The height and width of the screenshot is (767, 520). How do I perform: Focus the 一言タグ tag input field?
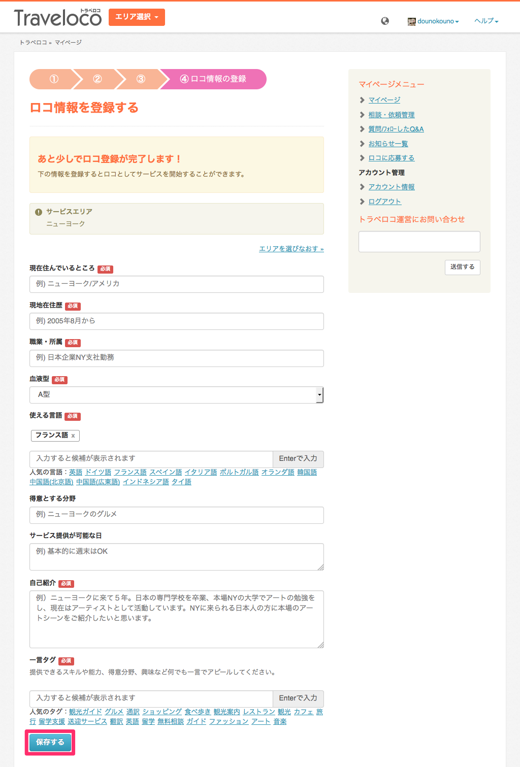(x=151, y=698)
